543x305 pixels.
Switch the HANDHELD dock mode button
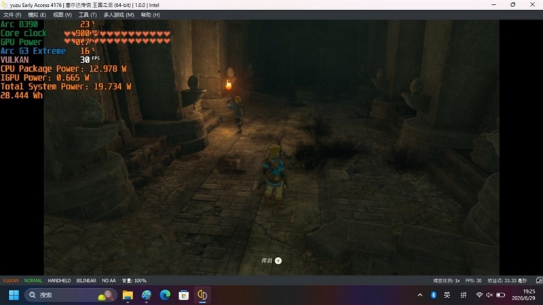point(59,281)
